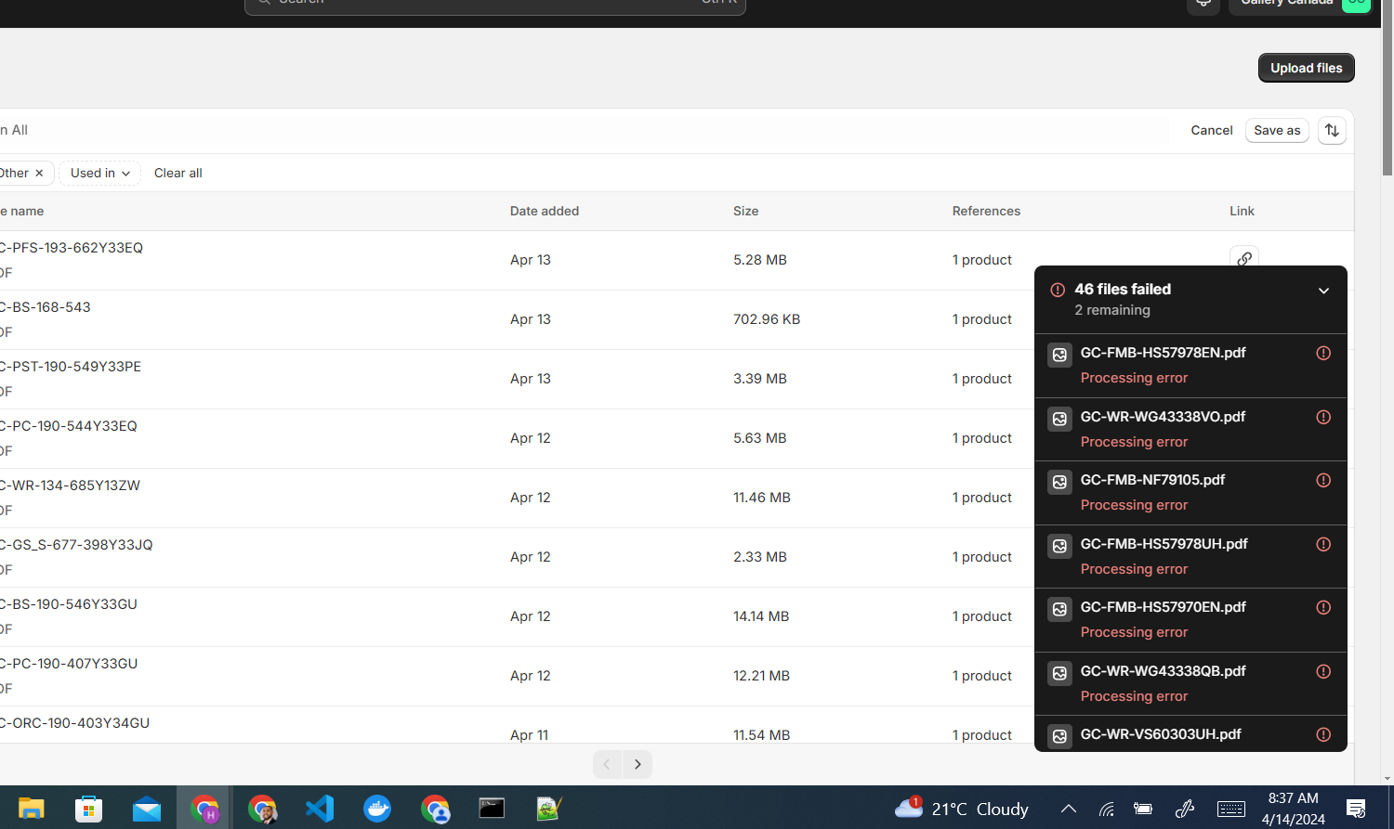
Task: Open the taskbar clock showing 8:37 AM
Action: click(1294, 809)
